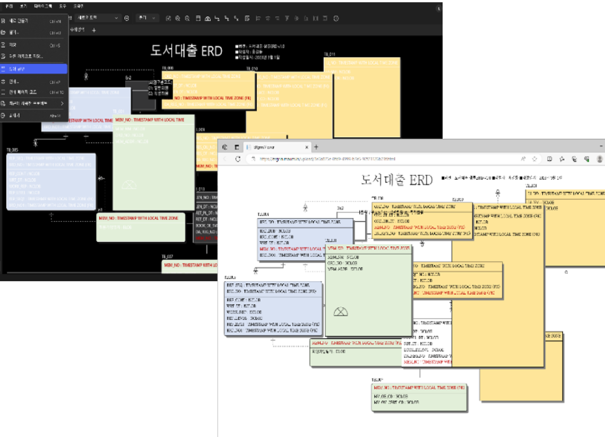The width and height of the screenshot is (605, 437).
Task: Choose the Save As entry in the file menu
Action: tap(34, 56)
